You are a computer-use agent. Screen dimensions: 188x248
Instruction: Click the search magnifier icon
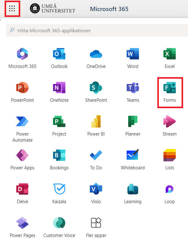[12, 30]
